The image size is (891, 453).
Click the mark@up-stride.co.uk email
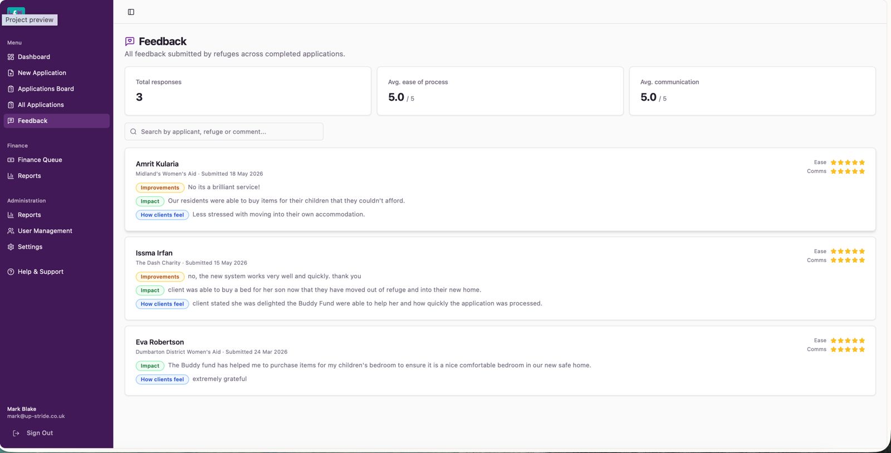(36, 416)
